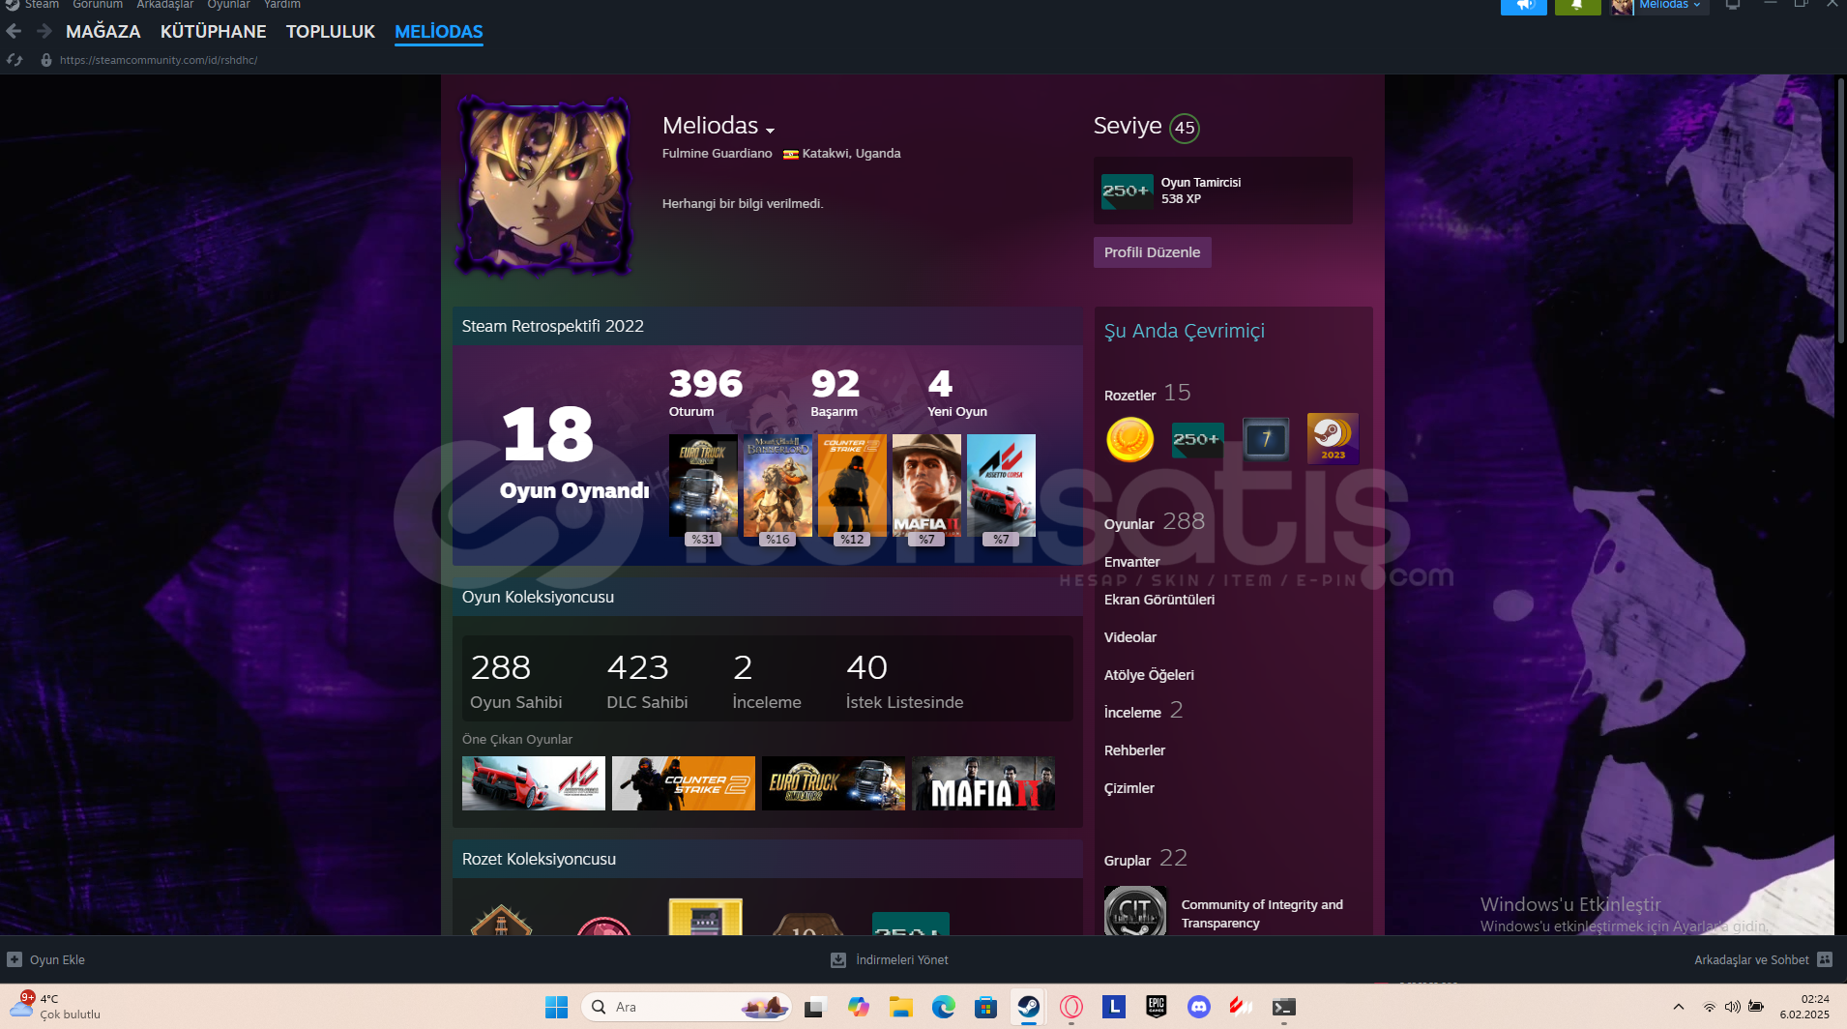Click the Uganda flag icon

coord(790,154)
